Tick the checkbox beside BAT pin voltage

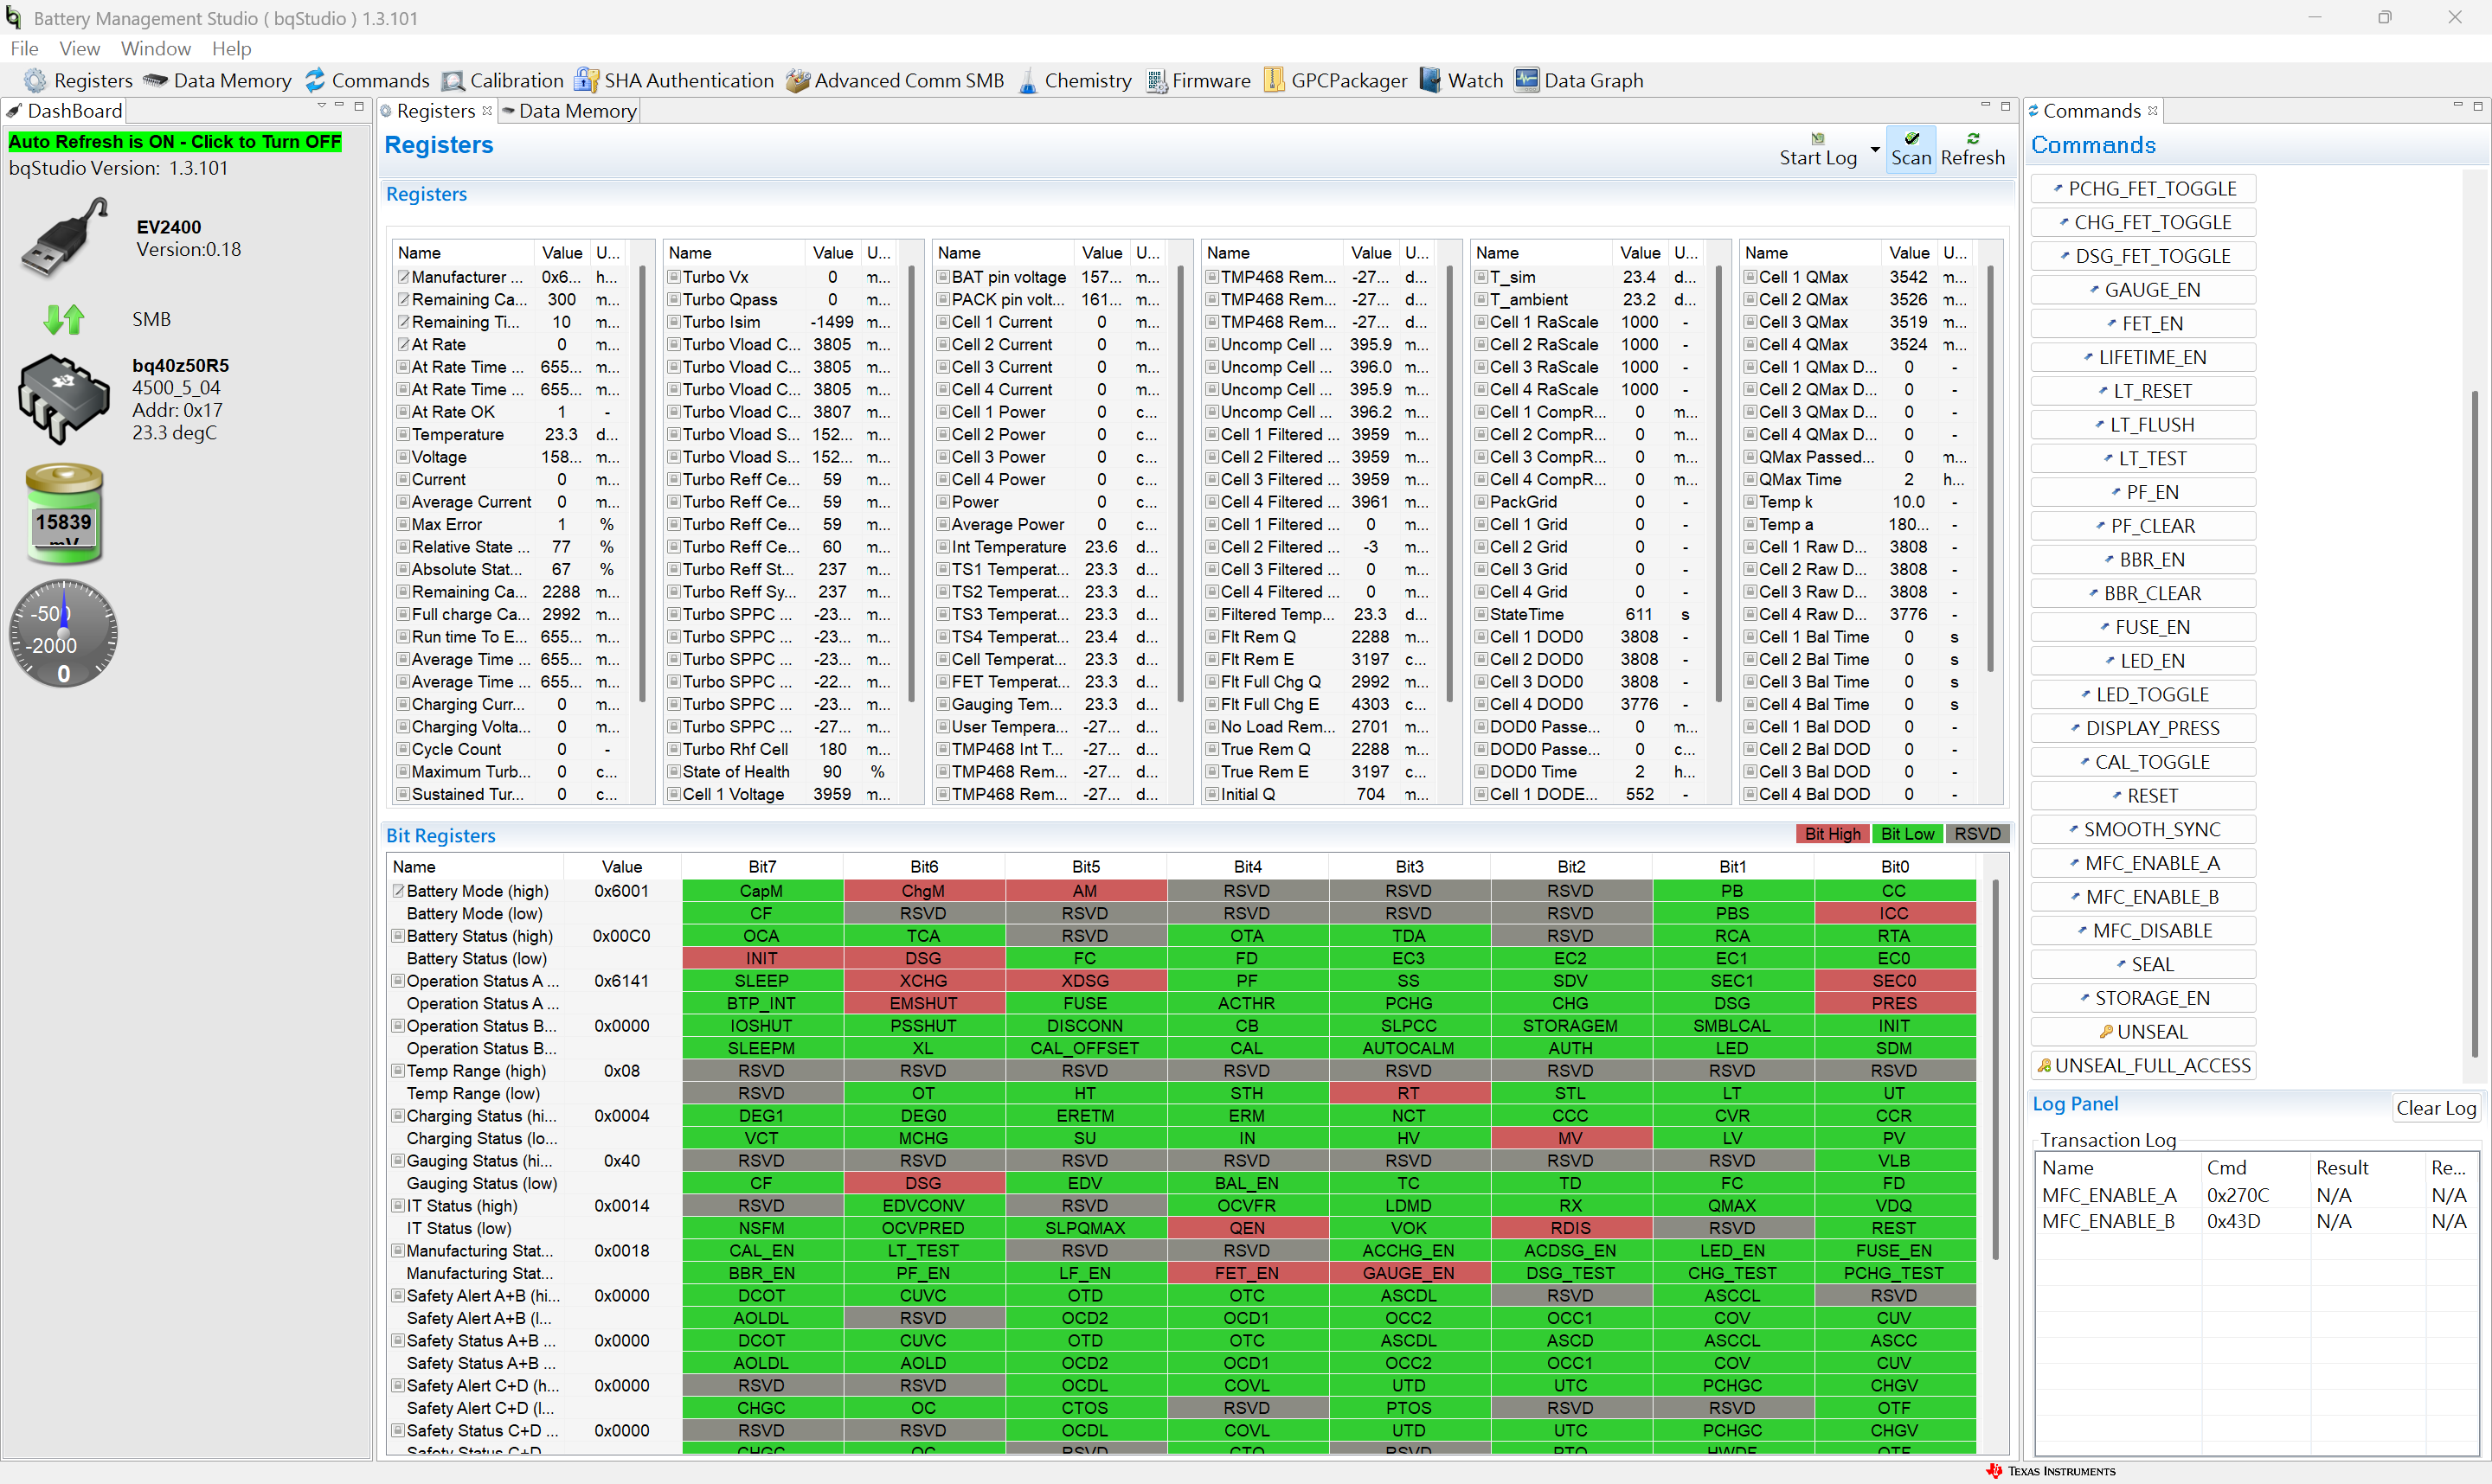tap(943, 277)
